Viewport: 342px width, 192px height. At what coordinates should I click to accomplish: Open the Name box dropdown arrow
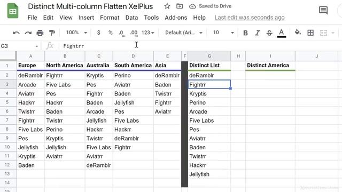tap(36, 46)
